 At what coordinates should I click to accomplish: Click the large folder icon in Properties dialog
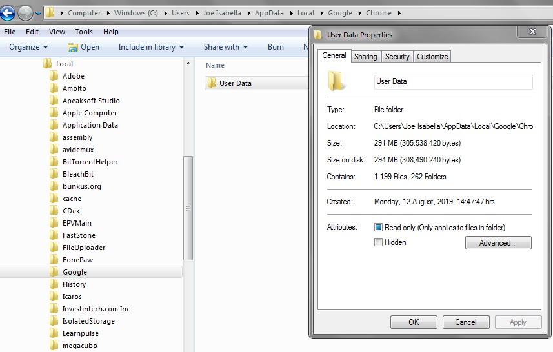tap(336, 81)
